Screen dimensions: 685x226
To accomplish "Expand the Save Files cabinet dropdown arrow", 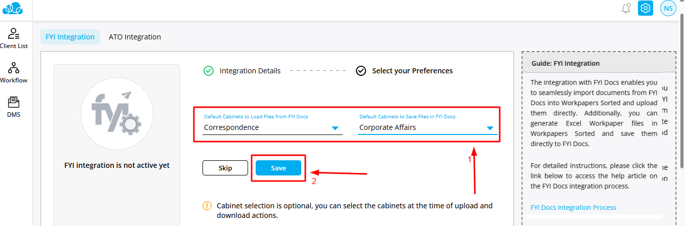I will click(x=490, y=128).
